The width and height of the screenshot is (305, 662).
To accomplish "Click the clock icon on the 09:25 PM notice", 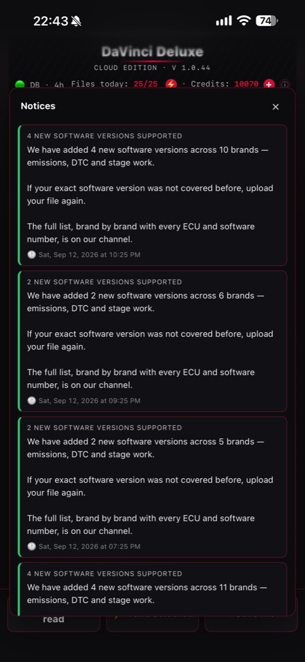I will click(x=32, y=401).
